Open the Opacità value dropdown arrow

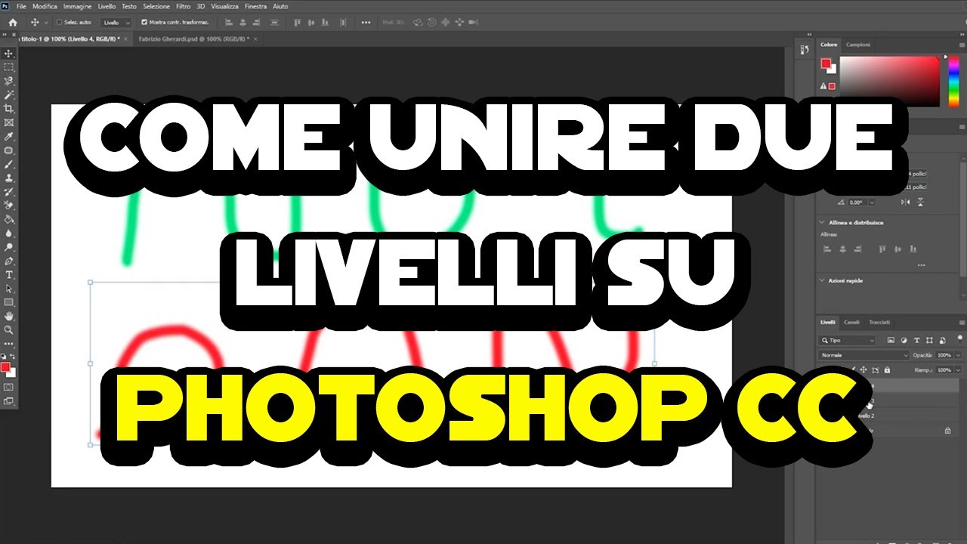958,355
